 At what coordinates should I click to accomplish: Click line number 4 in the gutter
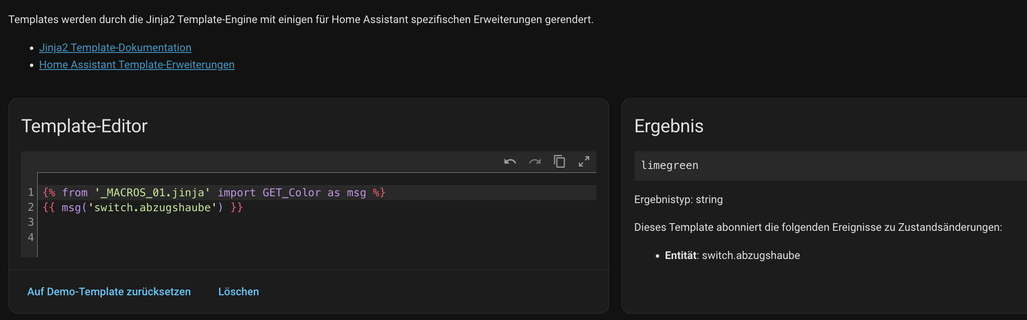point(31,237)
